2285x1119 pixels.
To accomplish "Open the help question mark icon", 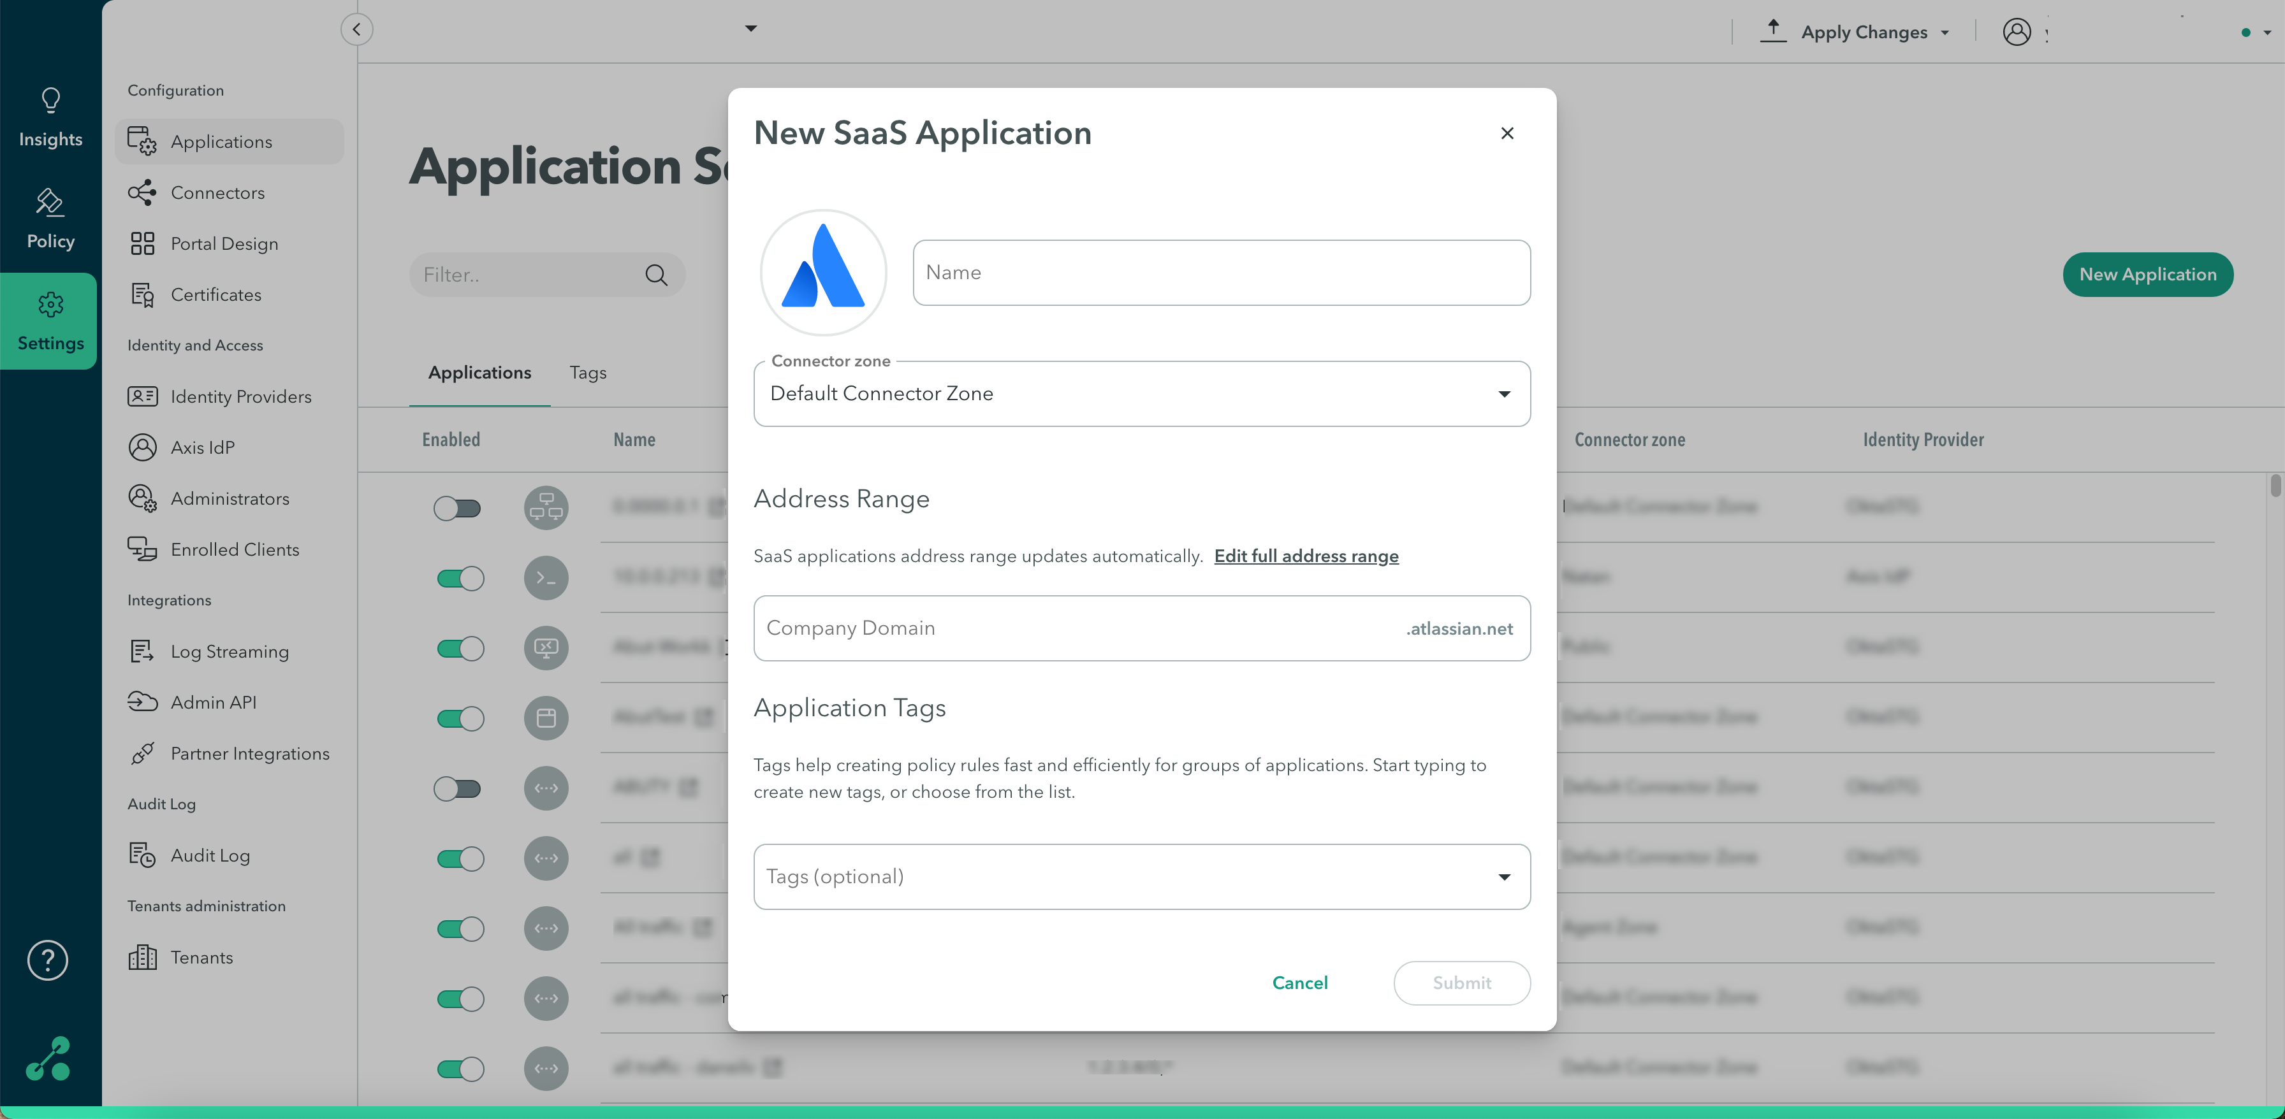I will coord(48,960).
